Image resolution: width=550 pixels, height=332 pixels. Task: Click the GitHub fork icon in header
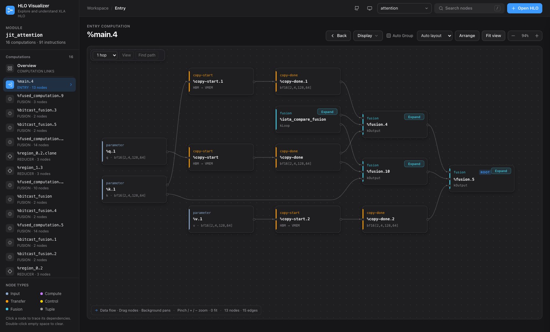(x=357, y=8)
